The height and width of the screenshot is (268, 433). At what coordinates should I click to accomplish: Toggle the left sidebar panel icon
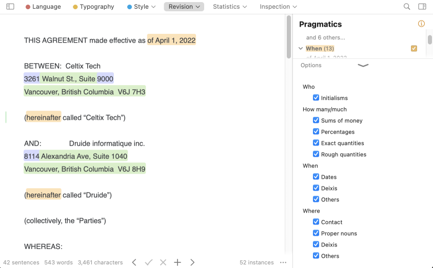coord(10,7)
